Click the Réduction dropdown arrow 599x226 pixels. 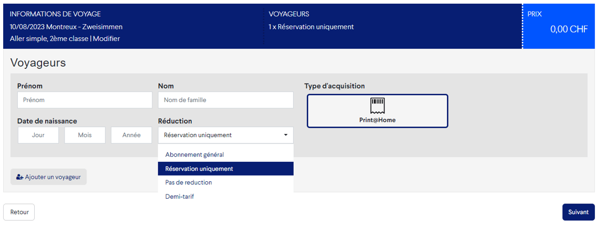pyautogui.click(x=286, y=135)
